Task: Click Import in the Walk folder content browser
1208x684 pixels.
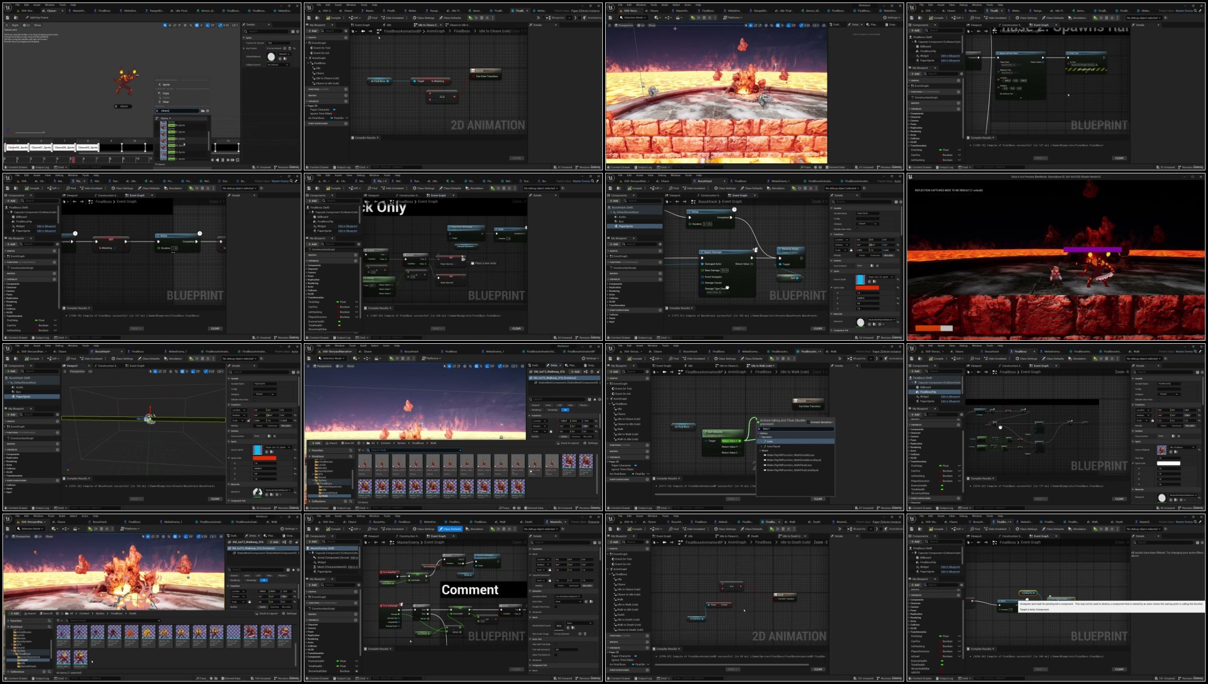Action: (332, 443)
